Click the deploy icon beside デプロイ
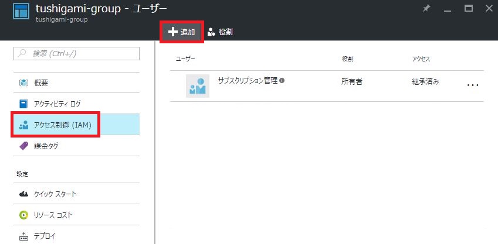This screenshot has width=498, height=244. [x=24, y=236]
